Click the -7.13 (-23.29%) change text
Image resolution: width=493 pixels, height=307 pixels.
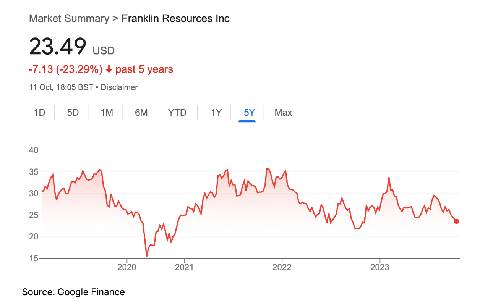pos(66,69)
